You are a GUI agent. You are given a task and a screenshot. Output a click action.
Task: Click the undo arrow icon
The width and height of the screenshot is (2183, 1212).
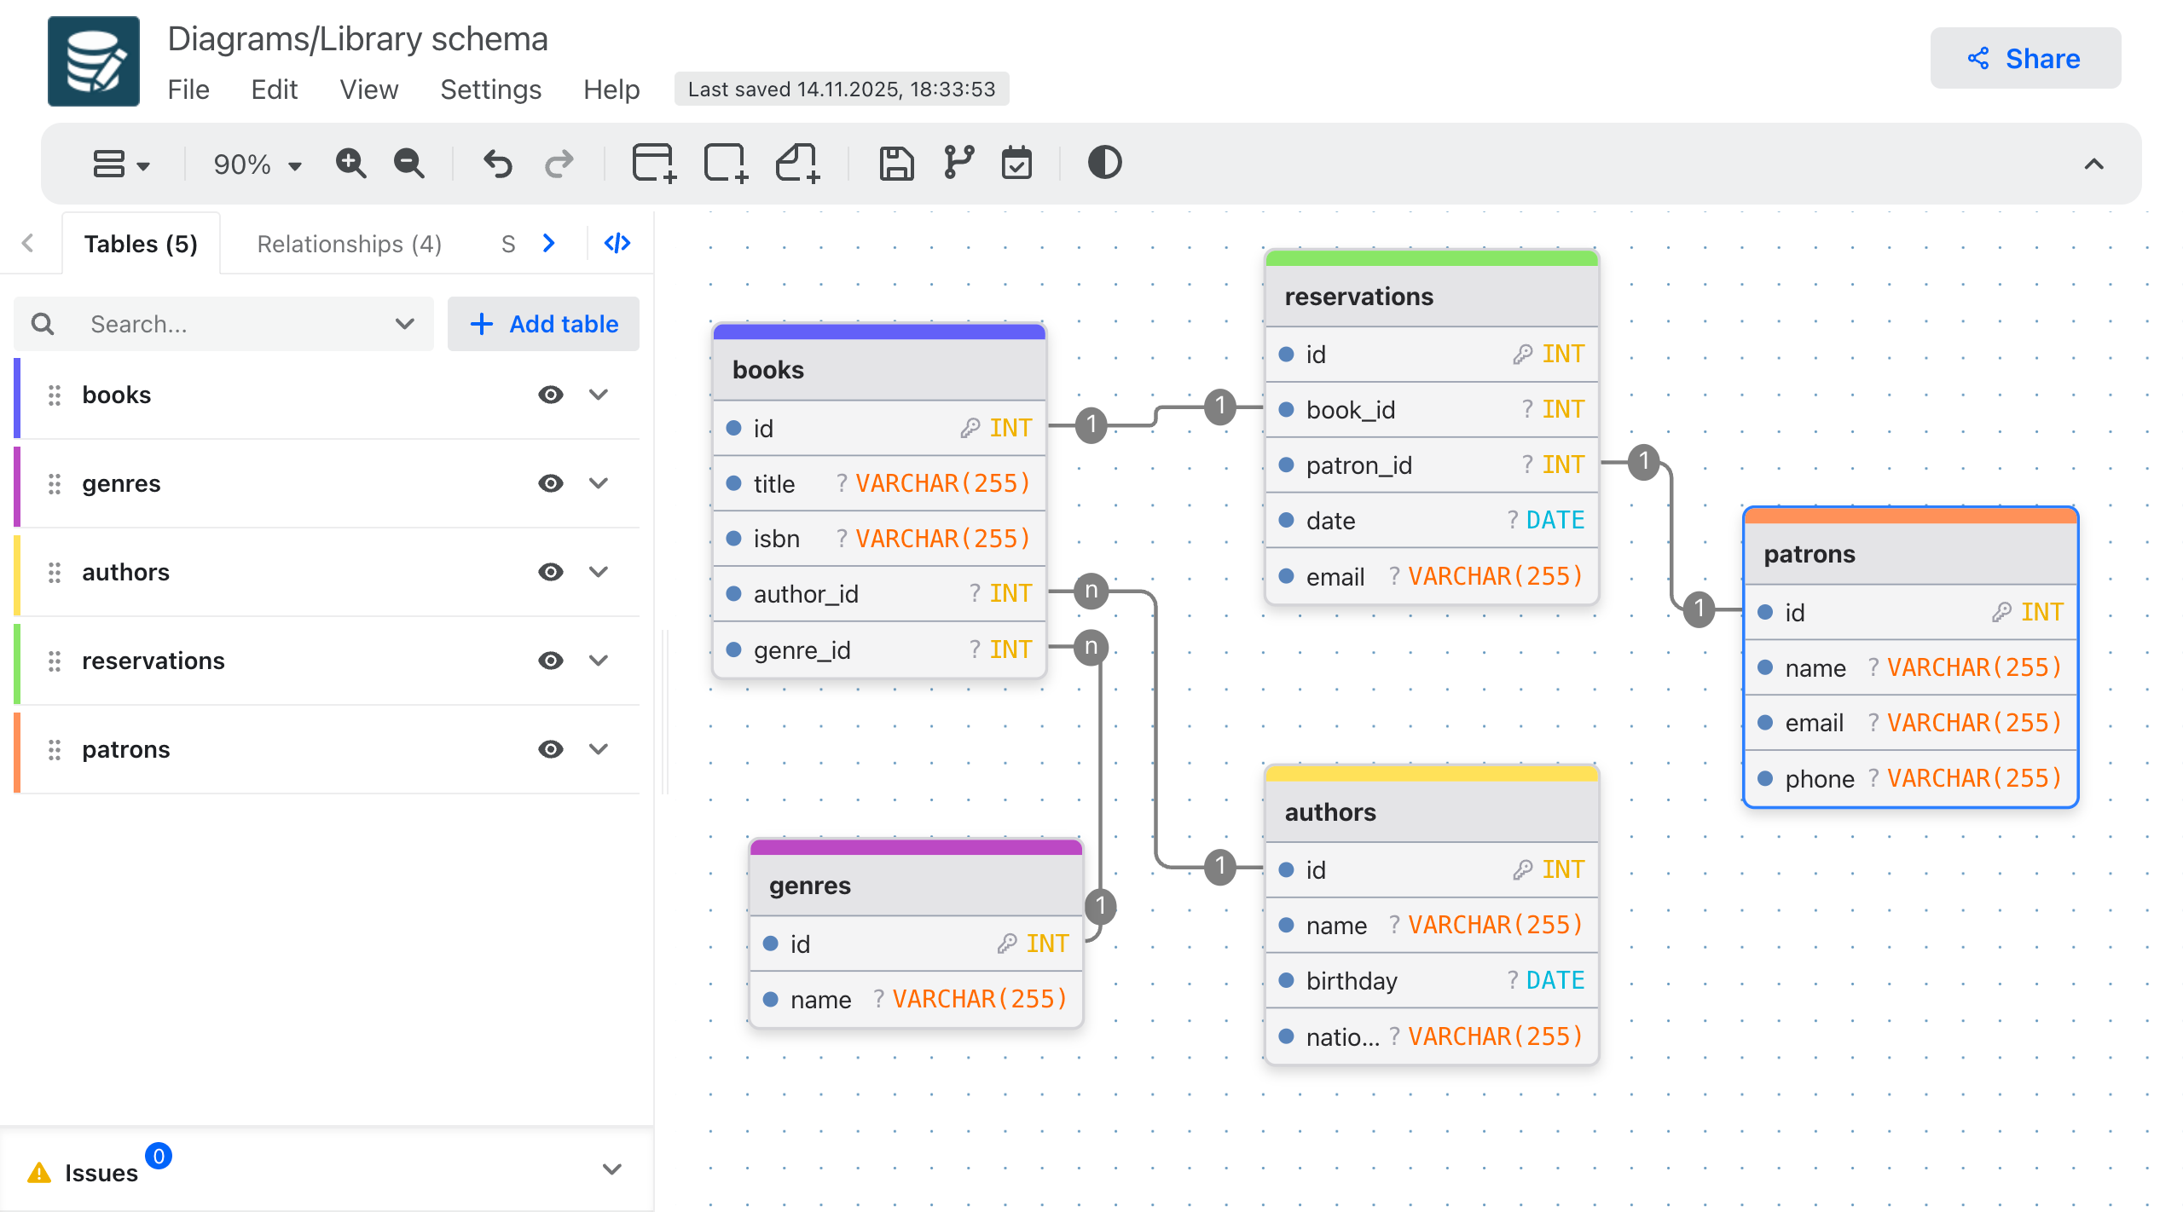point(498,164)
